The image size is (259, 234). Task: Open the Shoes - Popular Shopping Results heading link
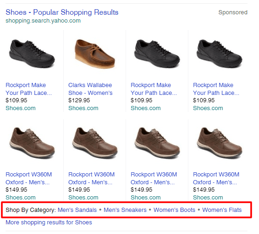[62, 12]
